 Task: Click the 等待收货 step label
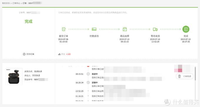[155, 36]
